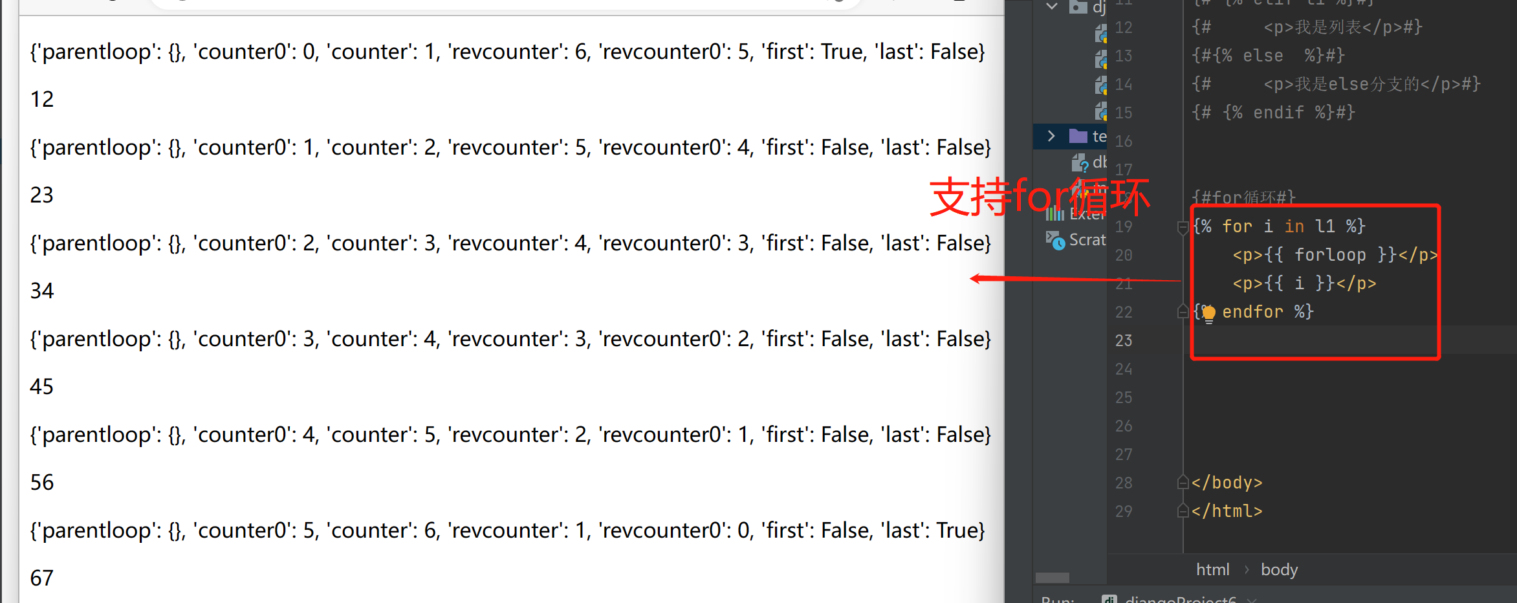Toggle fold marker at closing body tag
Viewport: 1517px width, 603px height.
pos(1183,483)
